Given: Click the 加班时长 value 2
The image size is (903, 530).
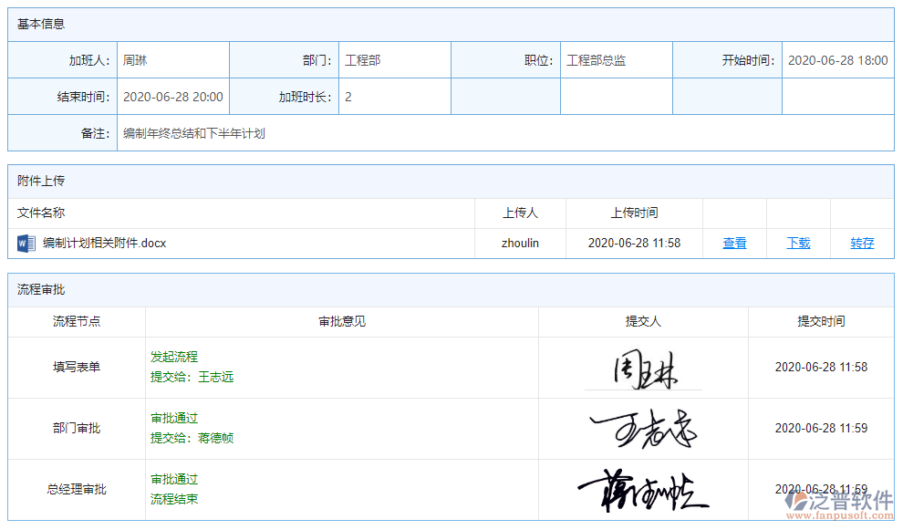Looking at the screenshot, I should (x=348, y=97).
